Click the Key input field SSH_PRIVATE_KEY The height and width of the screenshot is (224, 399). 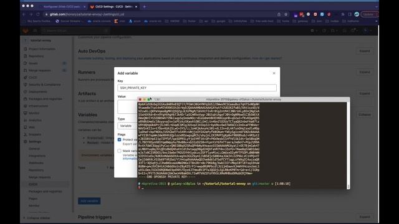[x=197, y=88]
